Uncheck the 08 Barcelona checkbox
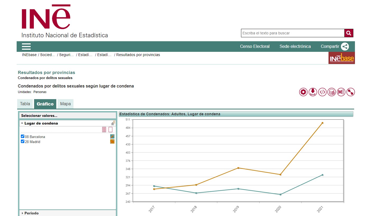This screenshot has width=370, height=216. point(22,136)
